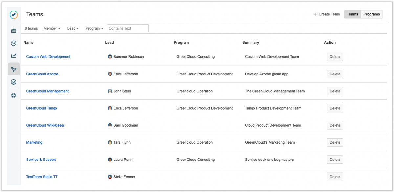Click the Contains Text search field
The height and width of the screenshot is (192, 394).
[128, 28]
